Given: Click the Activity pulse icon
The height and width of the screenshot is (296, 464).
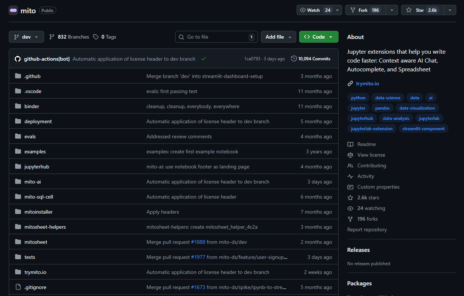Looking at the screenshot, I should coord(350,176).
